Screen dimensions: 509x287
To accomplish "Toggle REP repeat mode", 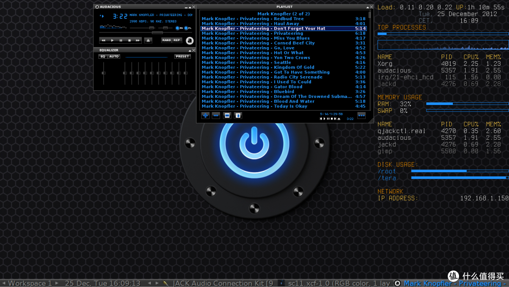I will pyautogui.click(x=178, y=40).
